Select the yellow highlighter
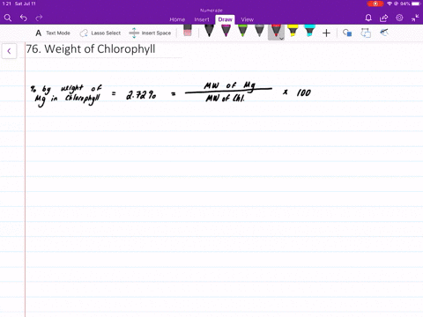Viewport: 423px width, 317px height. pyautogui.click(x=293, y=31)
